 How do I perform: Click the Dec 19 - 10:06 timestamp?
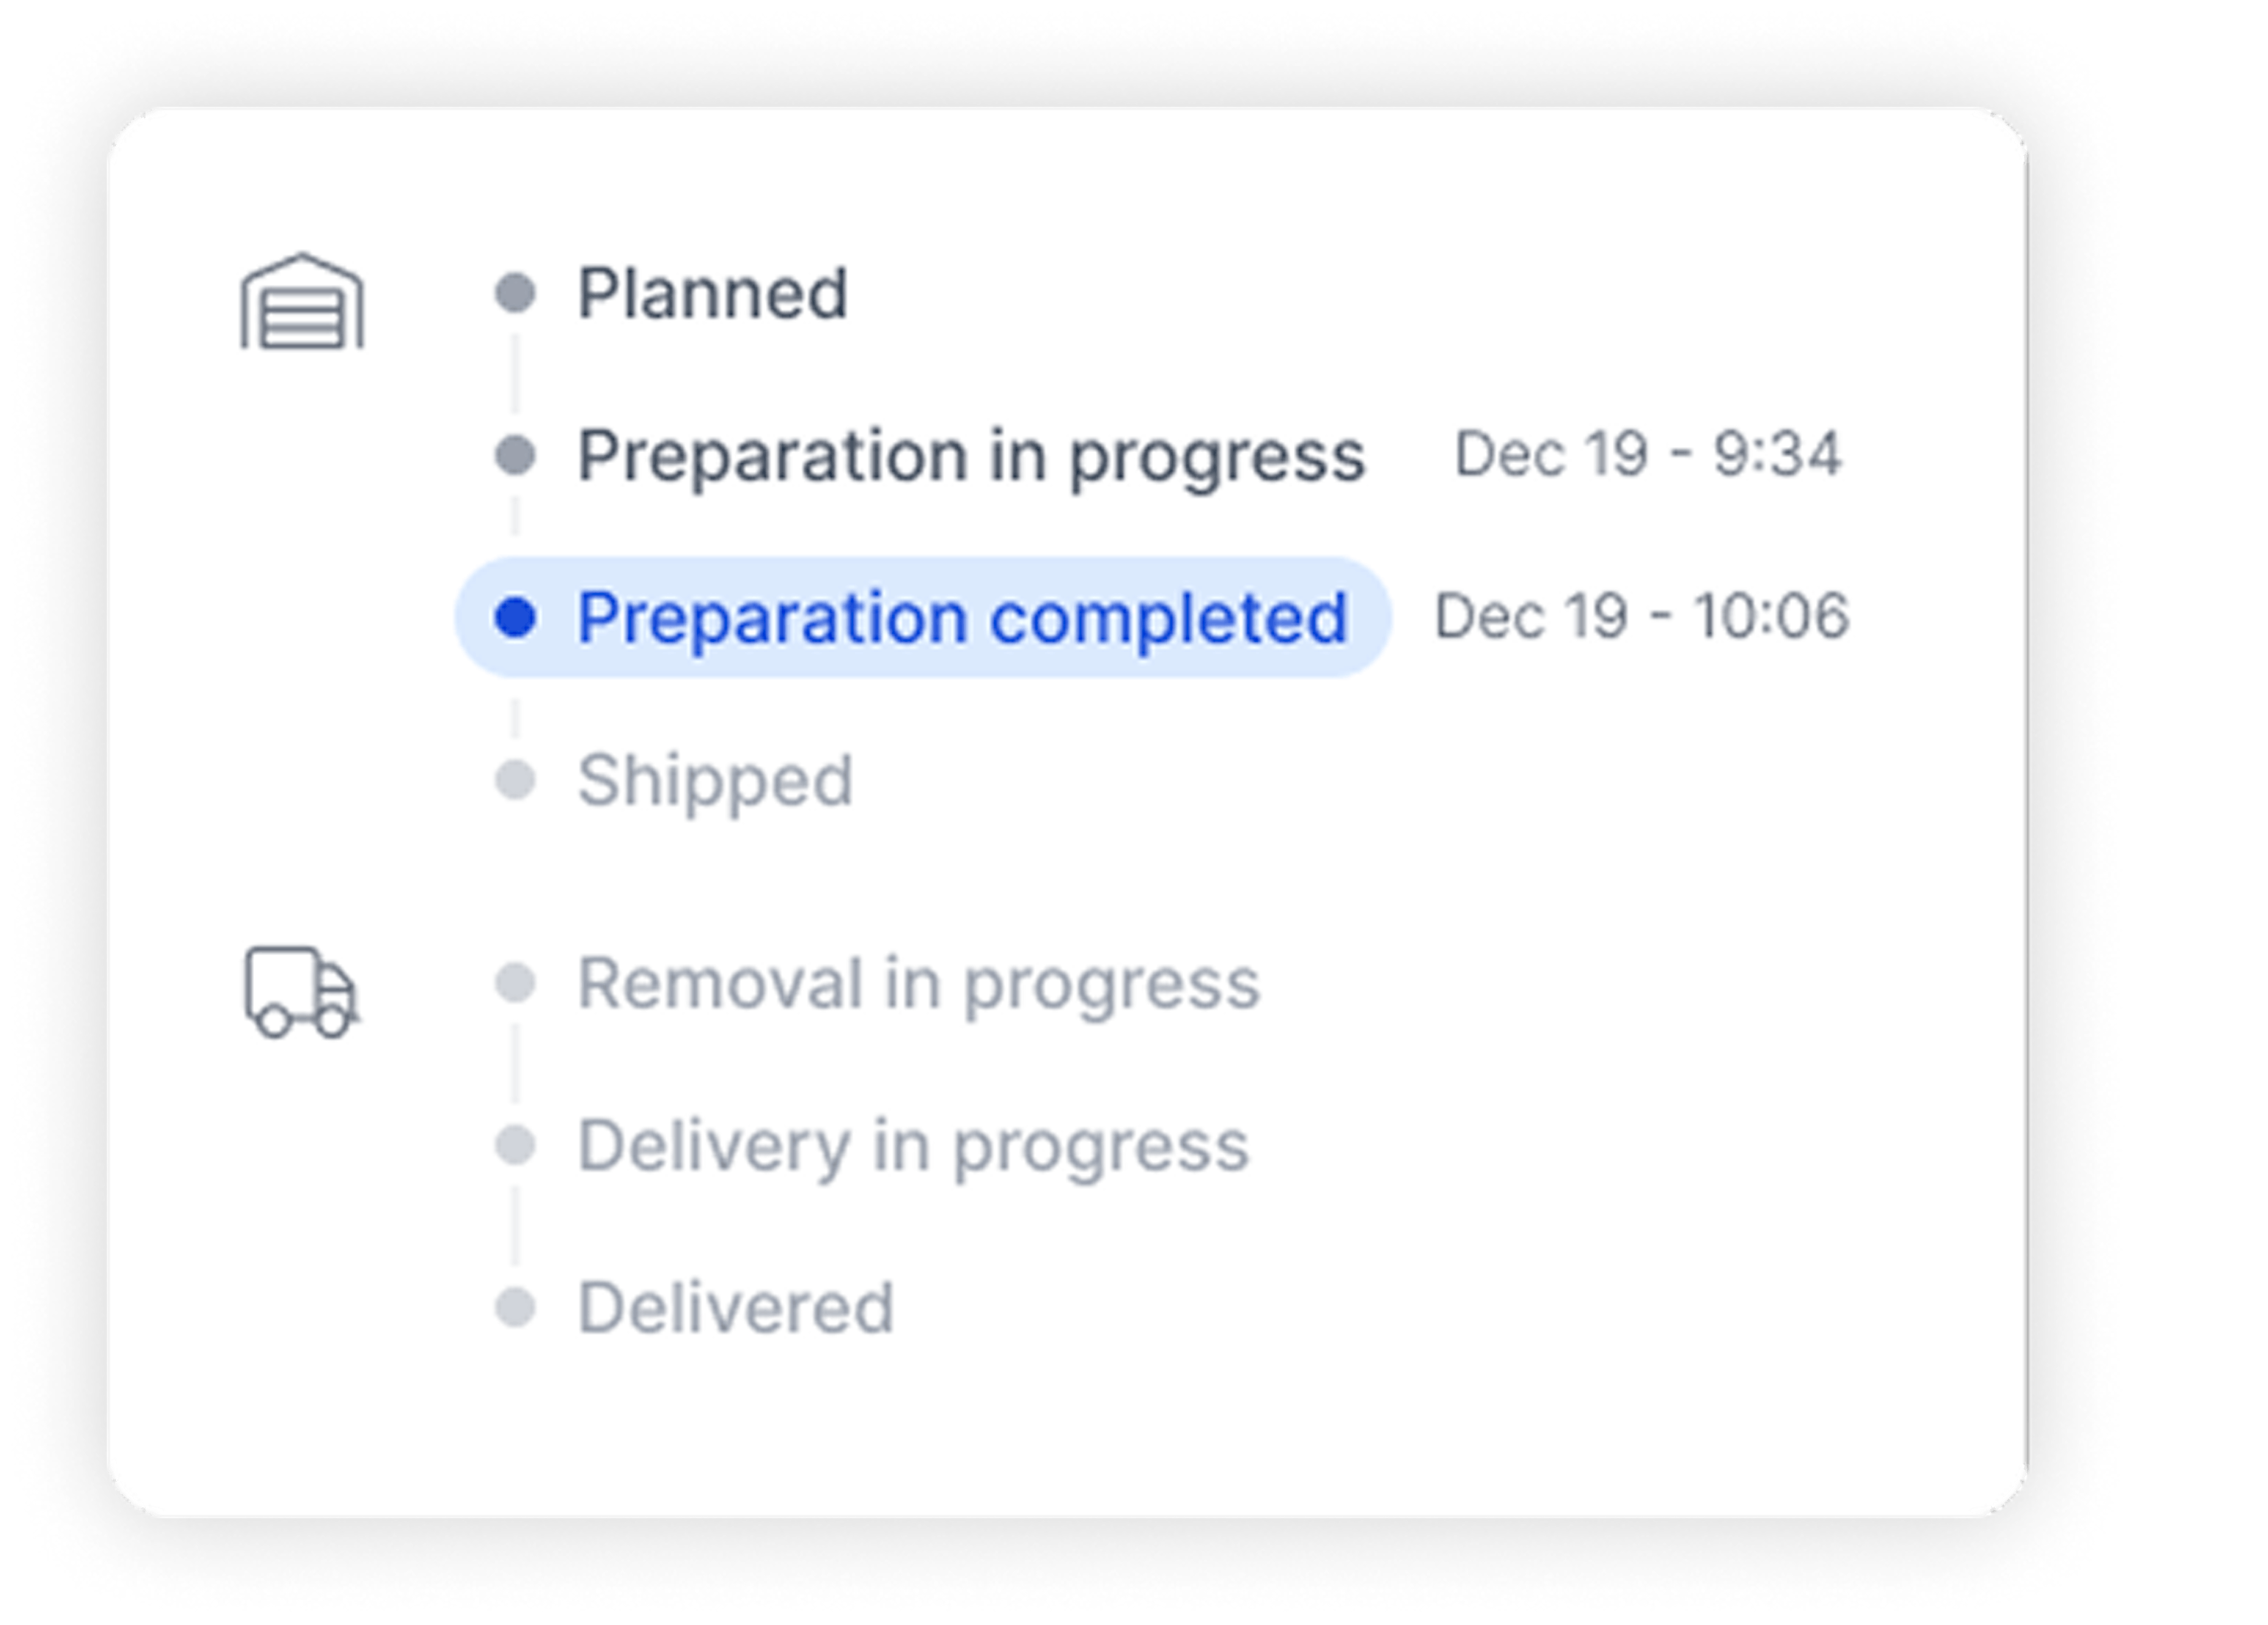(1641, 616)
